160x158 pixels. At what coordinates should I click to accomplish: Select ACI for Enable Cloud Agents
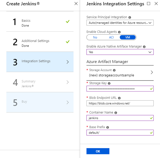point(111,37)
